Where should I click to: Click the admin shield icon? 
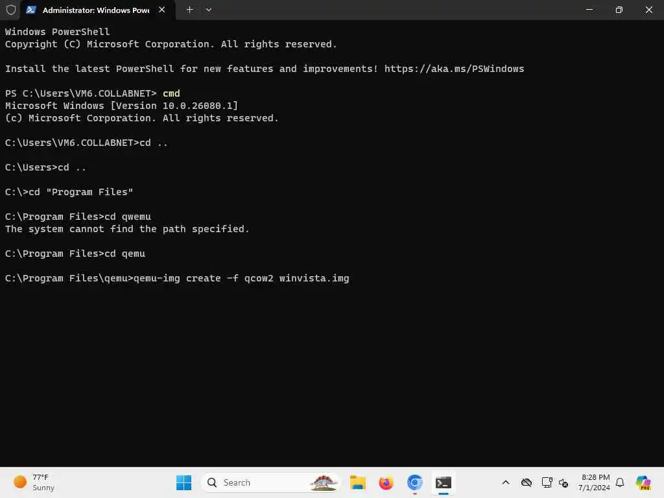click(x=10, y=10)
